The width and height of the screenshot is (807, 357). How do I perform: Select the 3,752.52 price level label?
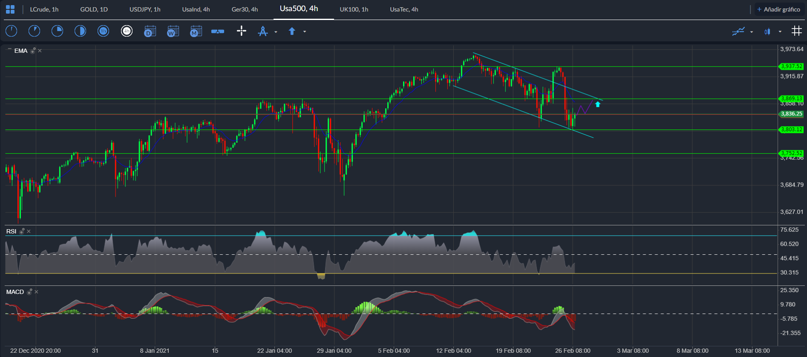tap(791, 153)
